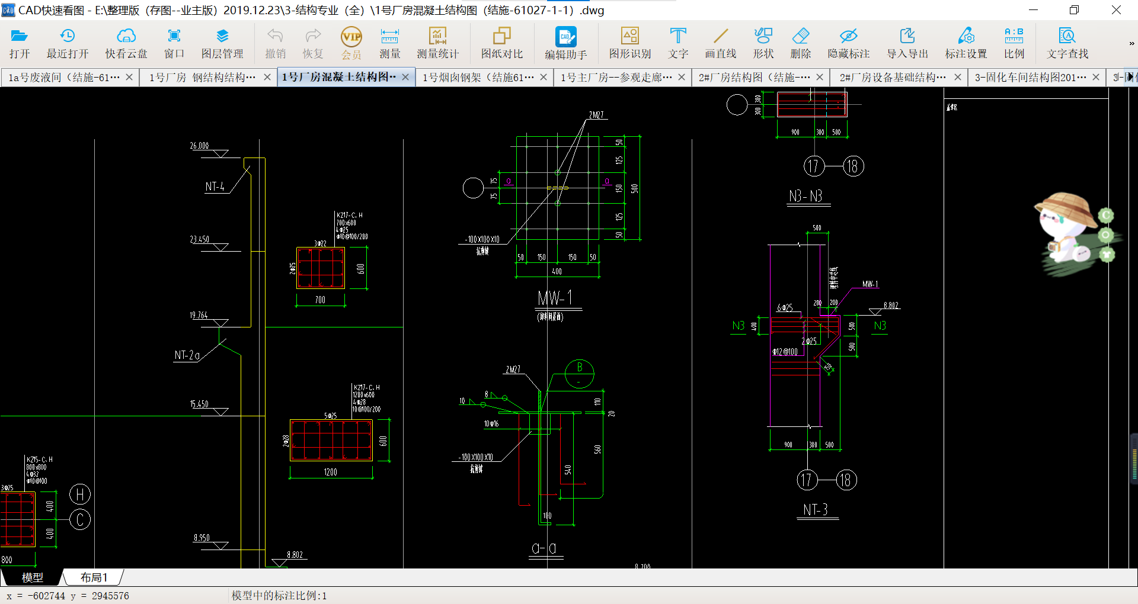Close the 1号主厂房--参观走廊 tab
The width and height of the screenshot is (1138, 604).
coord(682,77)
